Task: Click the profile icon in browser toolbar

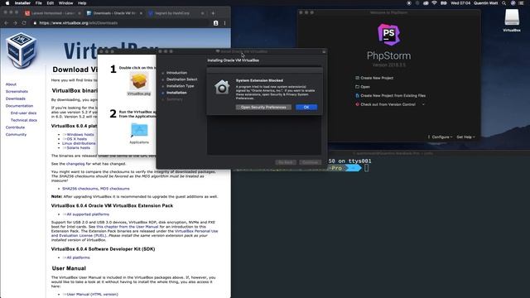Action: point(215,23)
